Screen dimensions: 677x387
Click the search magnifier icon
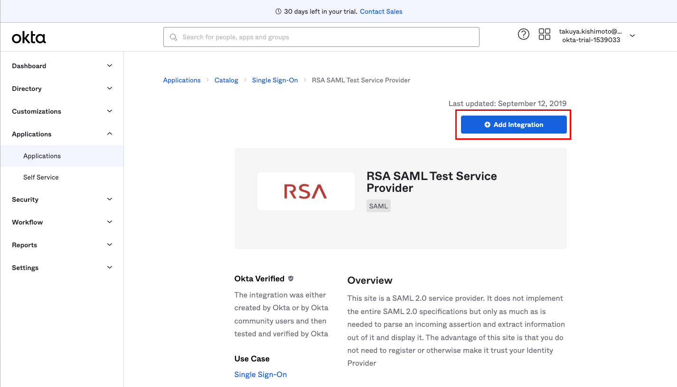(x=174, y=37)
